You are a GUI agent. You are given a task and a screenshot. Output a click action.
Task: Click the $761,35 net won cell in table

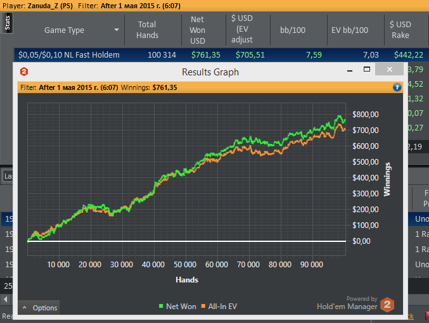click(206, 55)
